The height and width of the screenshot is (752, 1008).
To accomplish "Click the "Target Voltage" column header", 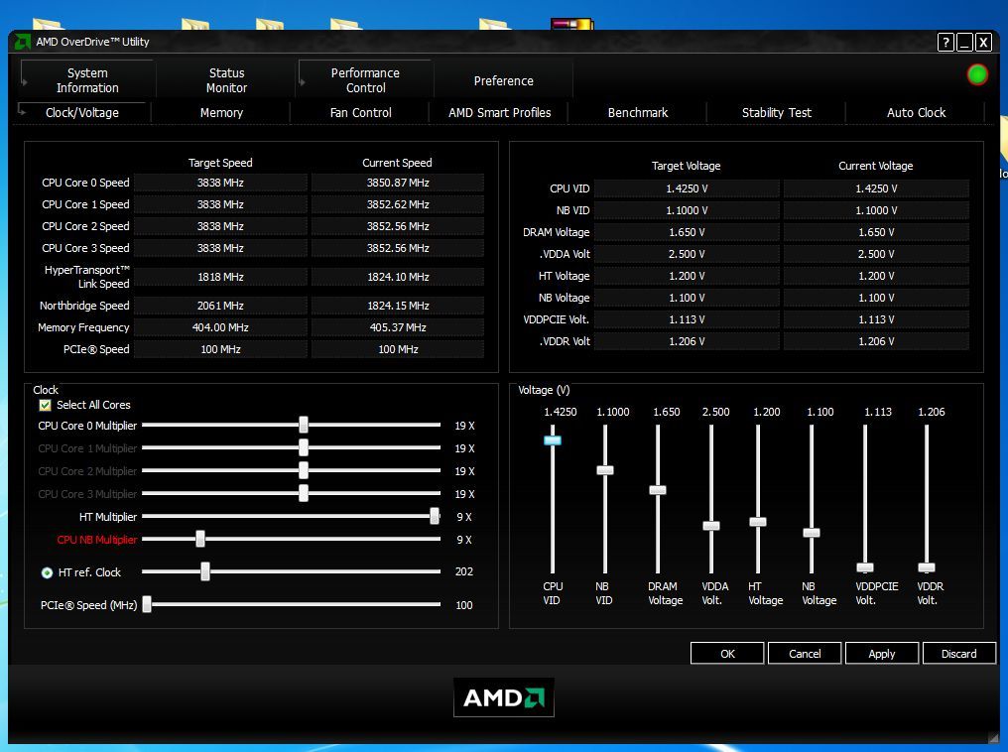I will coord(686,166).
